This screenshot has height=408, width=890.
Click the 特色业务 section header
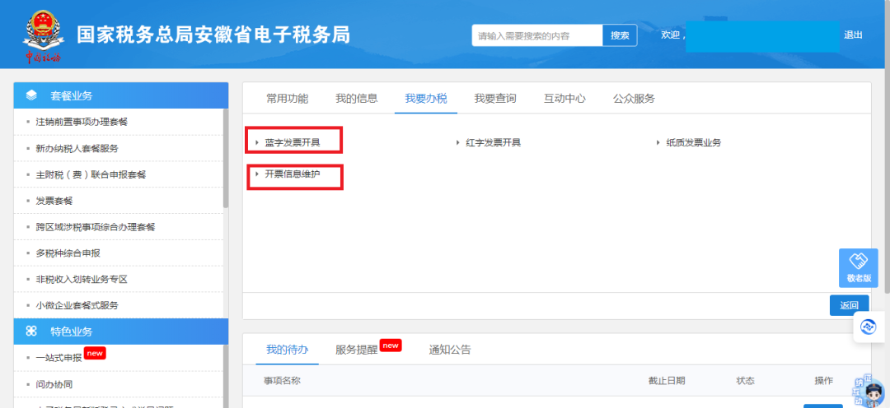click(x=121, y=331)
